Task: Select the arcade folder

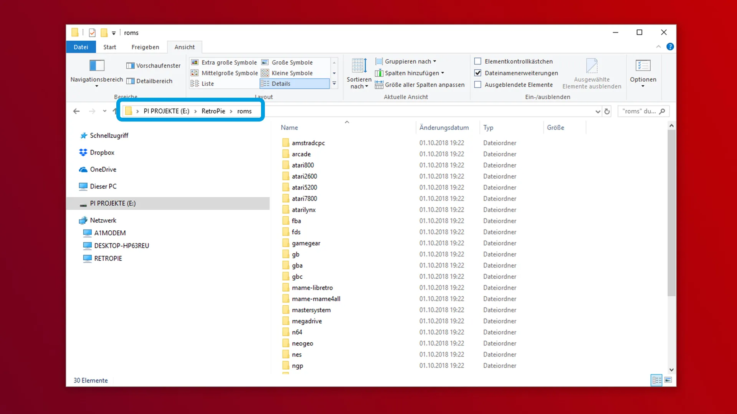Action: coord(301,154)
